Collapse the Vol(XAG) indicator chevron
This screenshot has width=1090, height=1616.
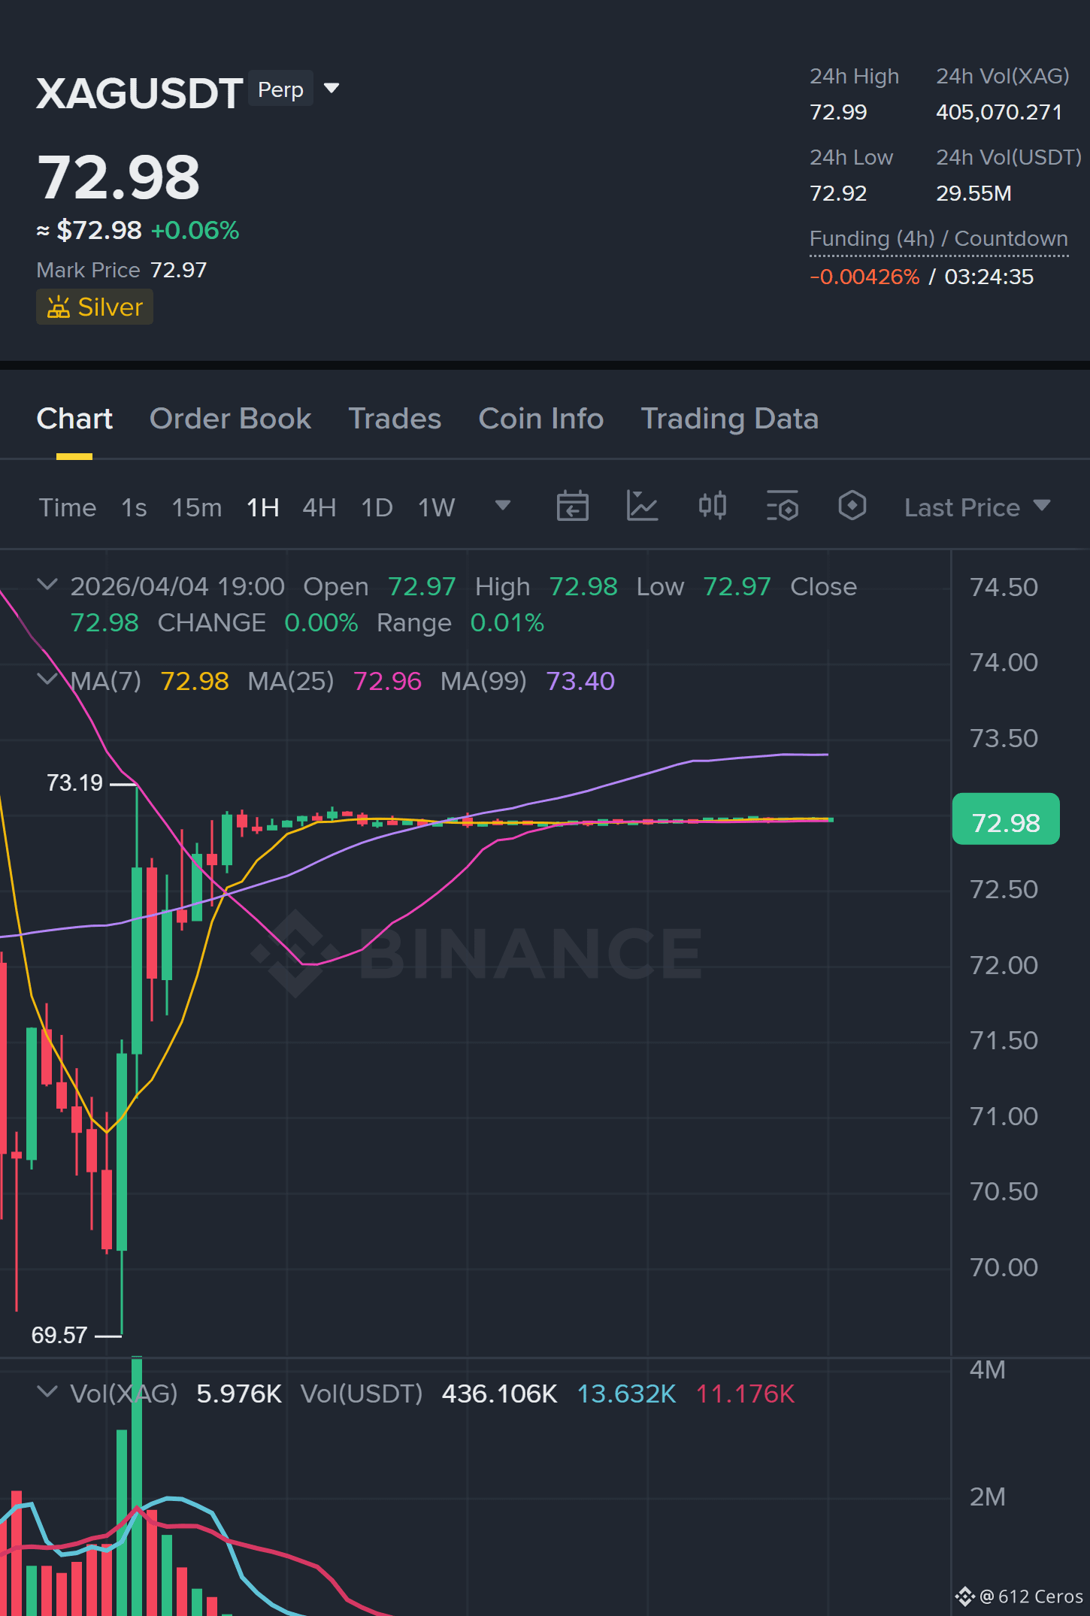(47, 1392)
